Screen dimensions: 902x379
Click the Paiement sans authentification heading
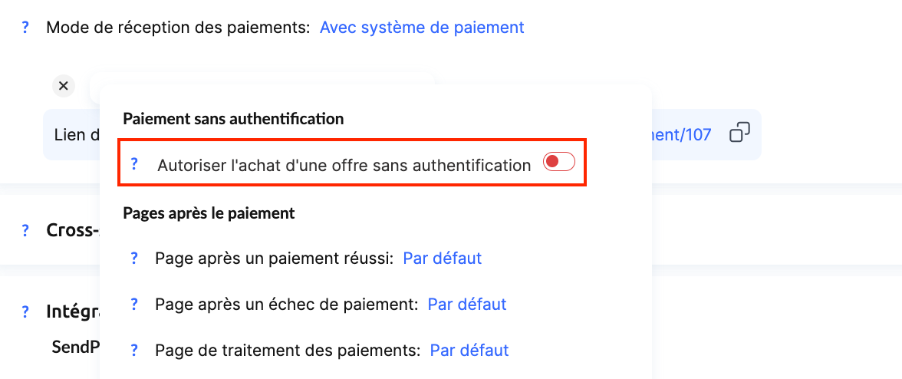(233, 119)
